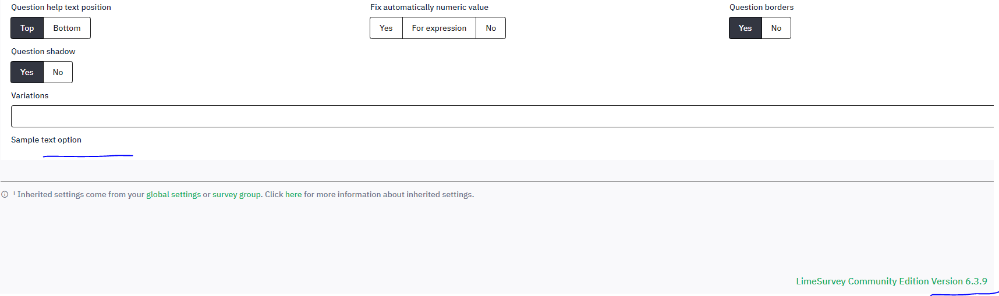999x296 pixels.
Task: Focus the Variations text field
Action: click(x=501, y=116)
